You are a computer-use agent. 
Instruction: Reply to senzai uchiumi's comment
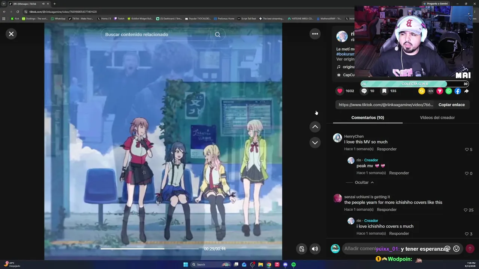387,210
